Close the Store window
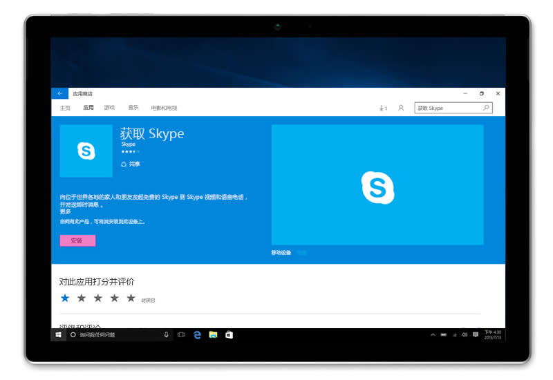 pos(498,93)
